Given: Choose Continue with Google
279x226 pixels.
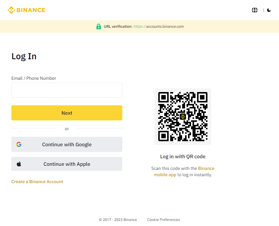Looking at the screenshot, I should tap(67, 144).
